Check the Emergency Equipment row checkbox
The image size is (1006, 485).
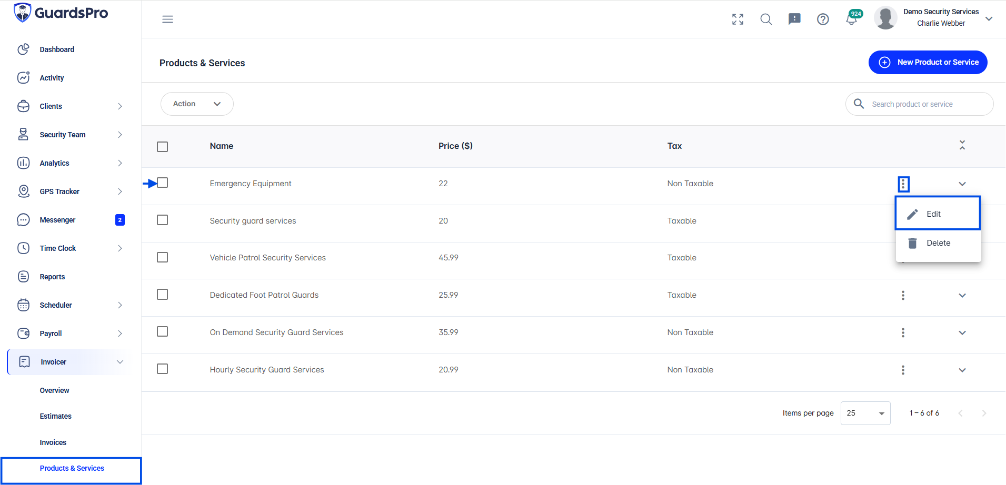click(x=162, y=183)
